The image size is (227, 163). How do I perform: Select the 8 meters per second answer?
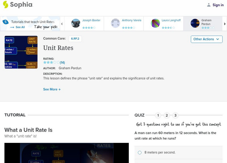[178, 153]
